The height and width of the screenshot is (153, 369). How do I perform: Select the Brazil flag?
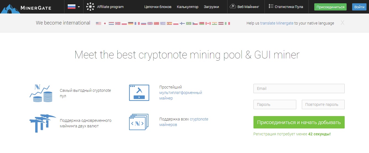tap(189, 23)
